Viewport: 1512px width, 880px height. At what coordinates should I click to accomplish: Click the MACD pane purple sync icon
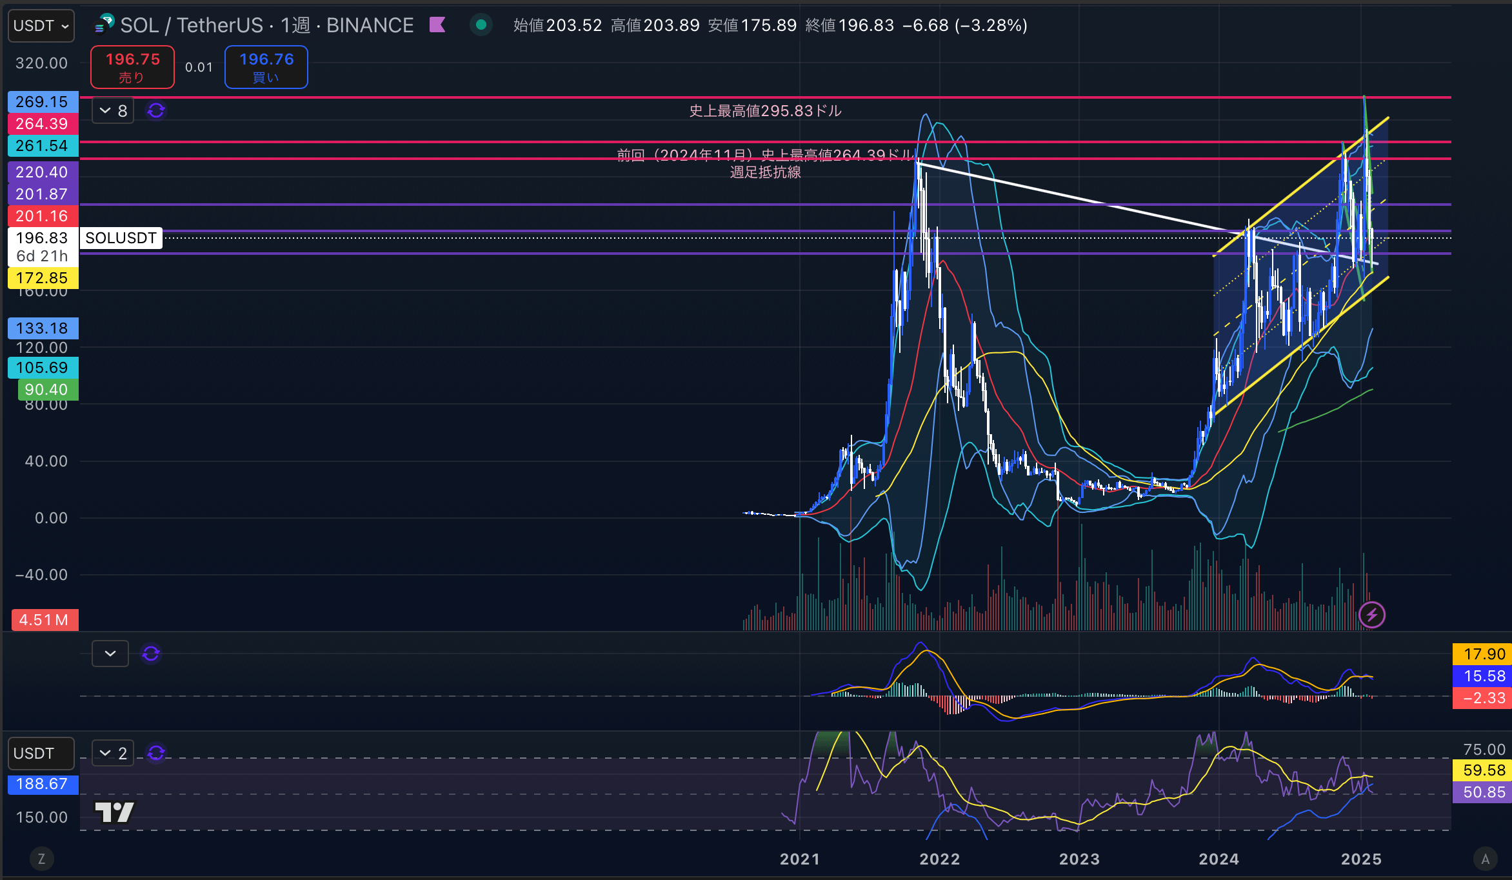pyautogui.click(x=151, y=654)
